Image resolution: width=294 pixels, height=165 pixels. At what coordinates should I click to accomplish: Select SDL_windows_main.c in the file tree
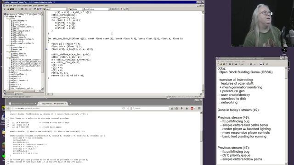[x=23, y=27]
